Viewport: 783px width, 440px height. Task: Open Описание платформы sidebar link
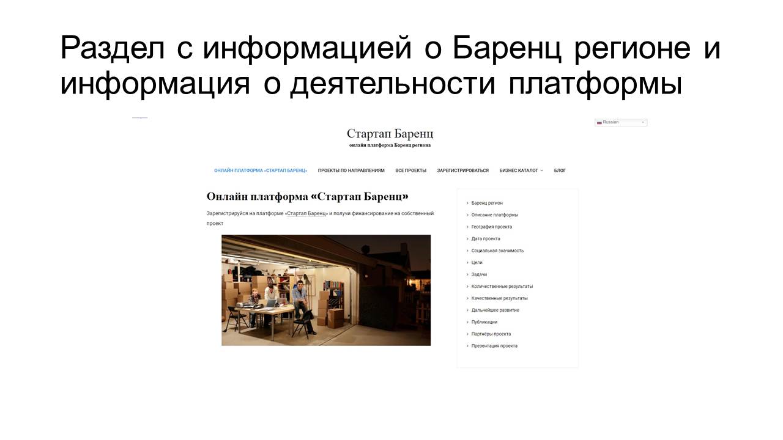(494, 215)
